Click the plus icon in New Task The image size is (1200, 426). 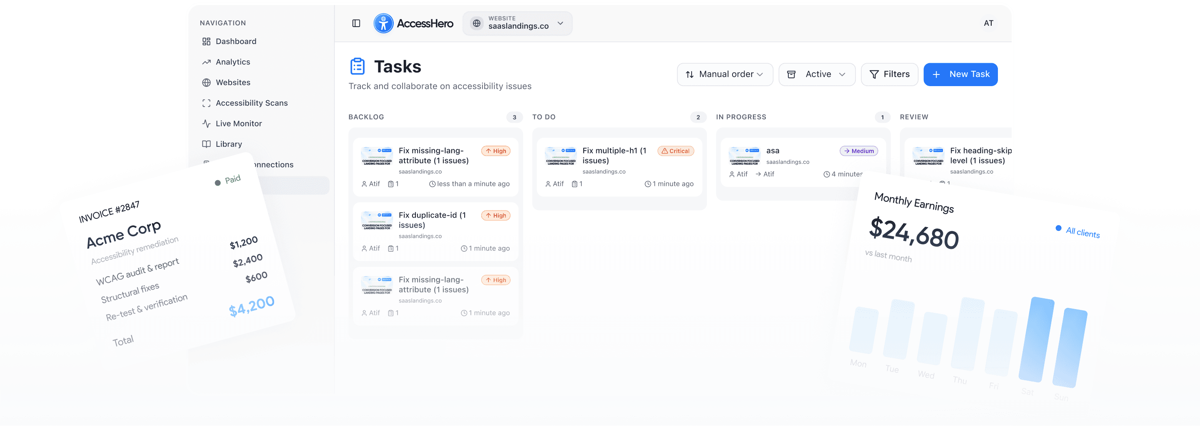coord(936,74)
